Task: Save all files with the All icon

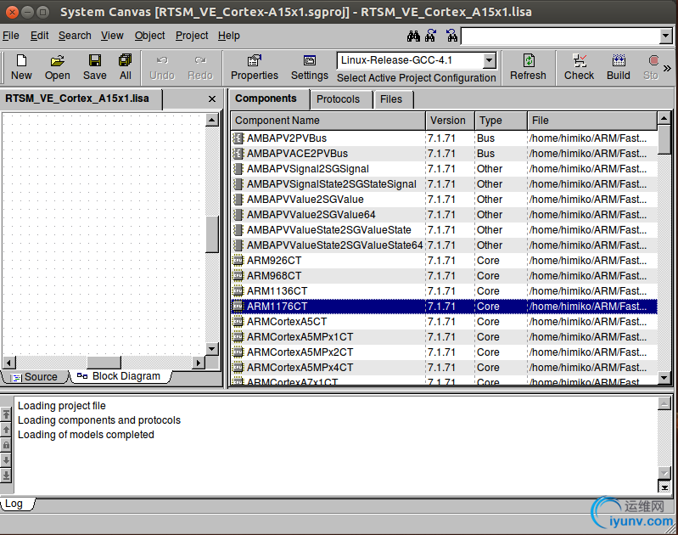Action: pos(126,68)
